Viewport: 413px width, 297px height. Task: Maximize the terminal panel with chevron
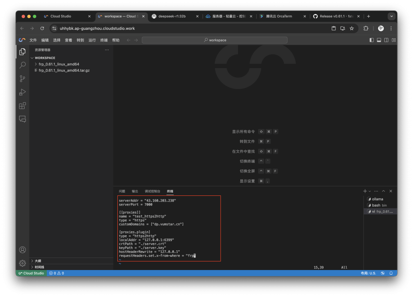click(x=384, y=191)
